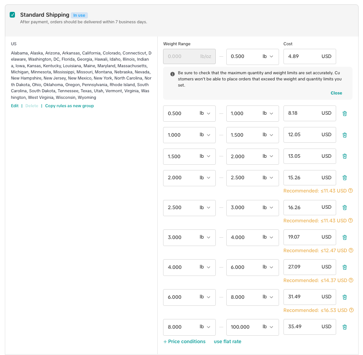This screenshot has height=355, width=363.
Task: Edit the 4.89 USD cost field
Action: tap(303, 57)
